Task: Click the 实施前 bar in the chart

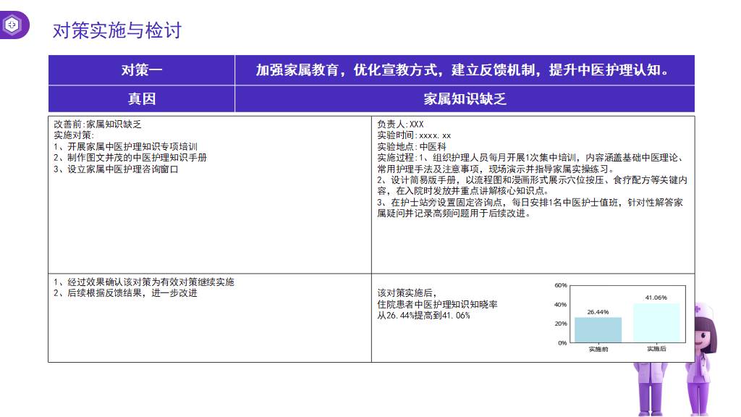Action: (598, 329)
